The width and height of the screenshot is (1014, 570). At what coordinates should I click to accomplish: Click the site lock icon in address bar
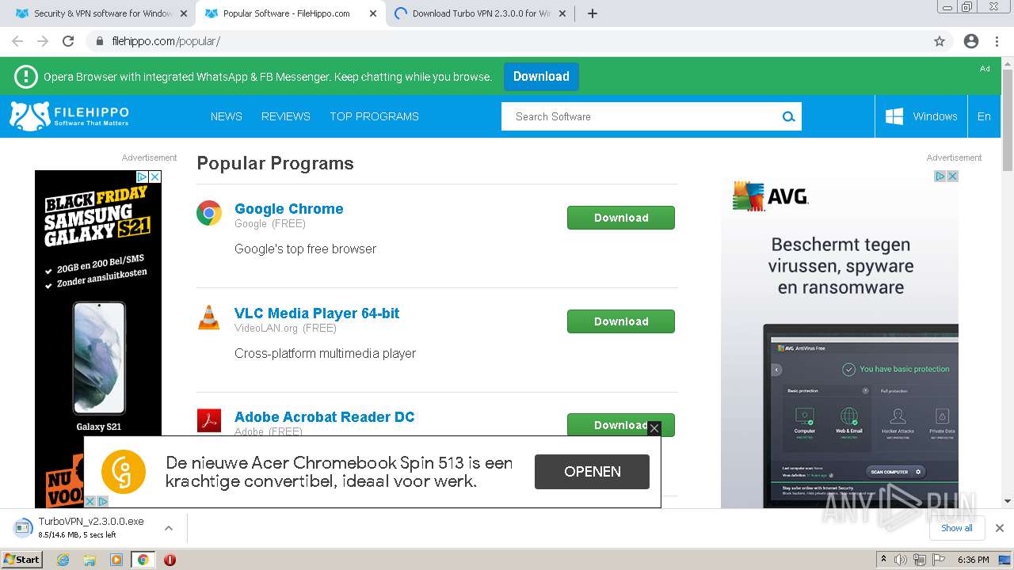coord(100,41)
